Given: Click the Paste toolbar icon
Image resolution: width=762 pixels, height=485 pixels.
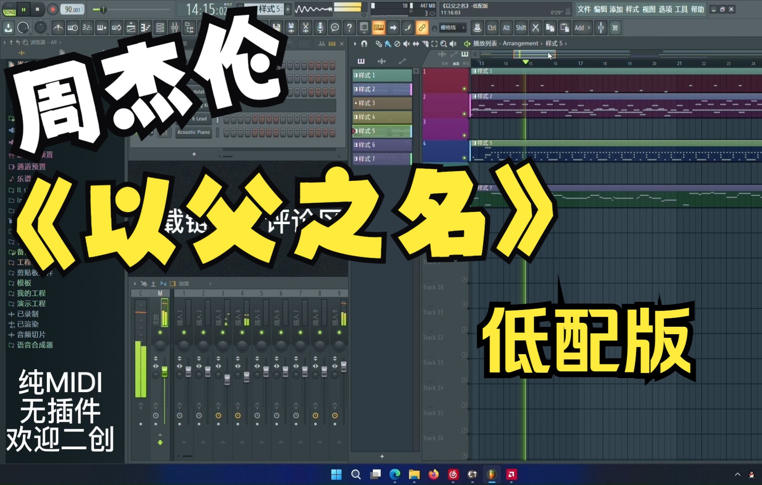Looking at the screenshot, I should click(x=565, y=28).
